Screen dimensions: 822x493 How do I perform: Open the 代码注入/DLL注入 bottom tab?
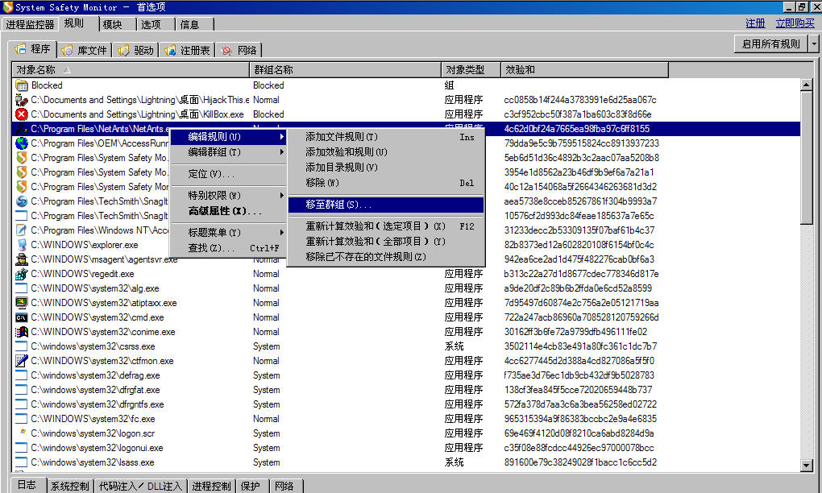[x=140, y=487]
